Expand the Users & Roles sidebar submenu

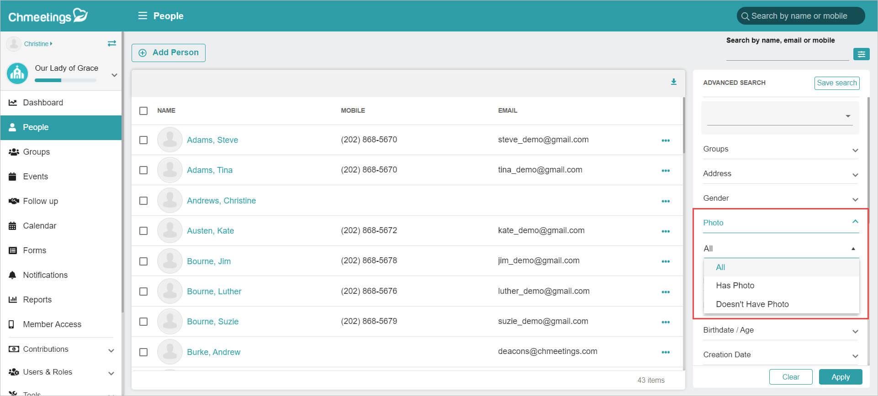(111, 373)
